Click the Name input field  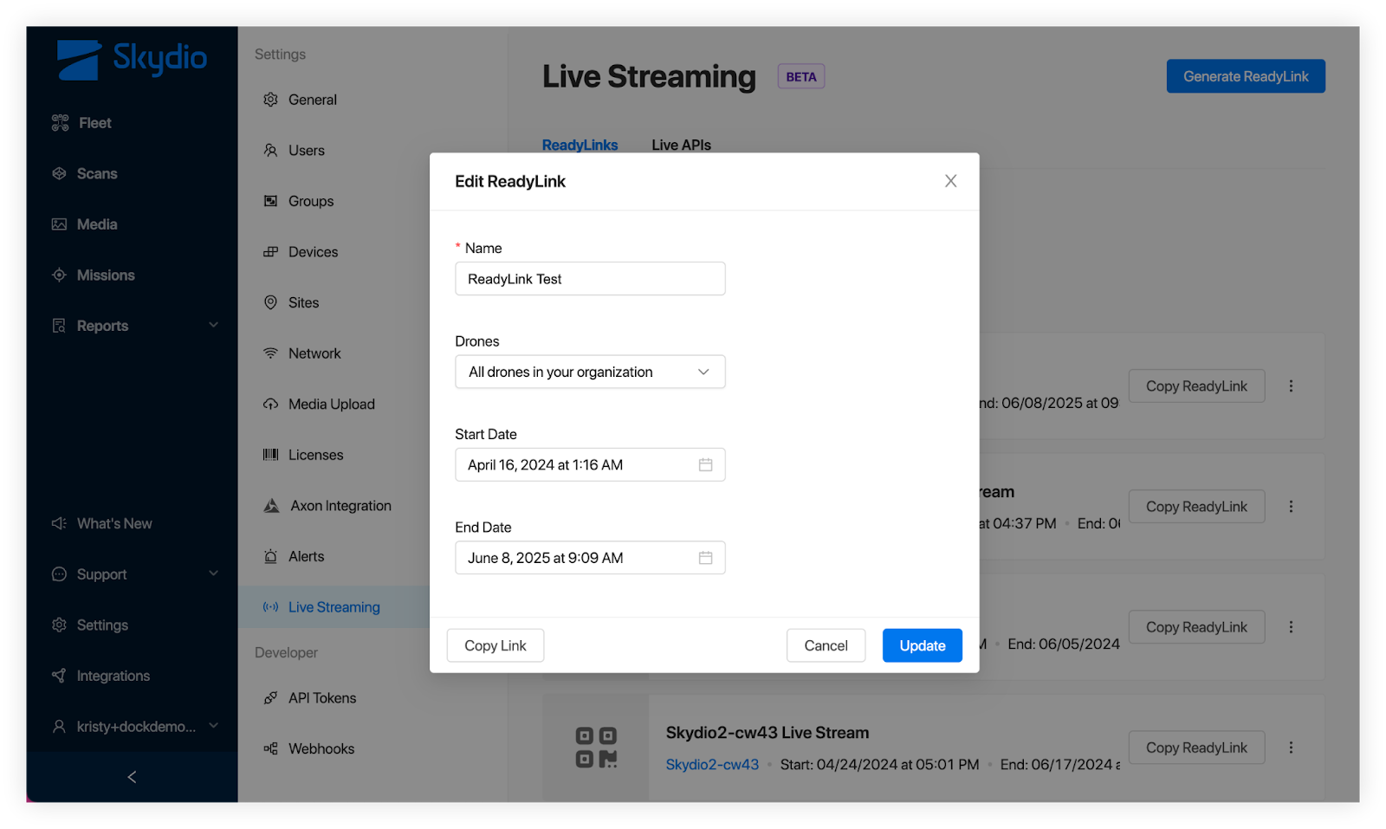coord(590,279)
